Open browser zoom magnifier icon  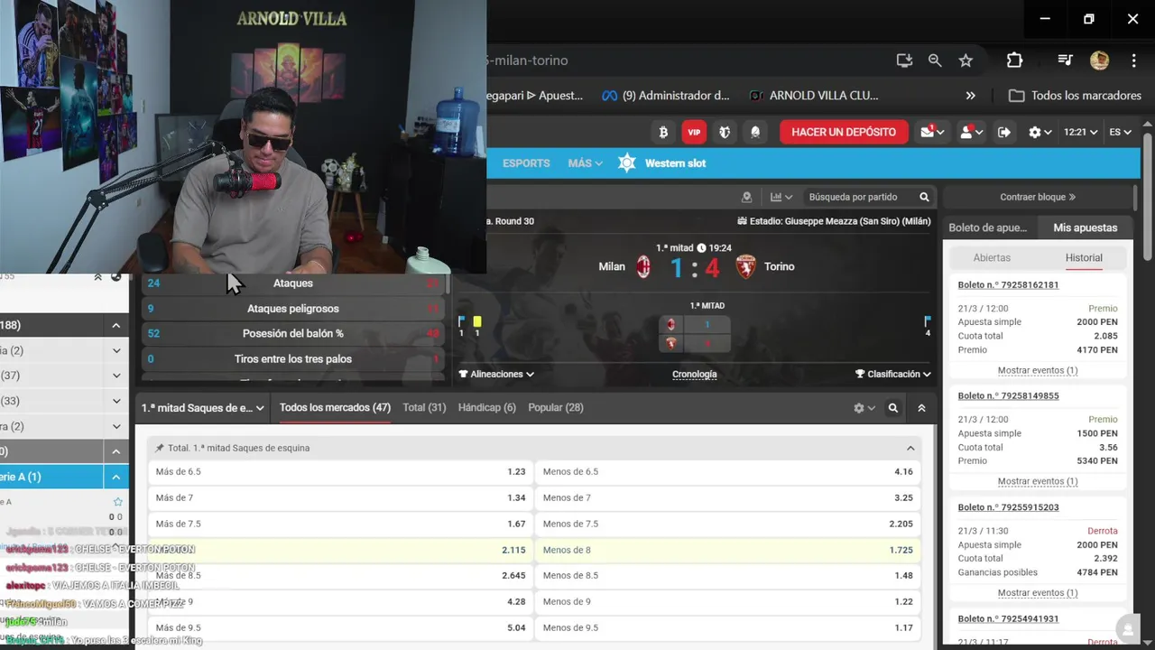click(935, 60)
